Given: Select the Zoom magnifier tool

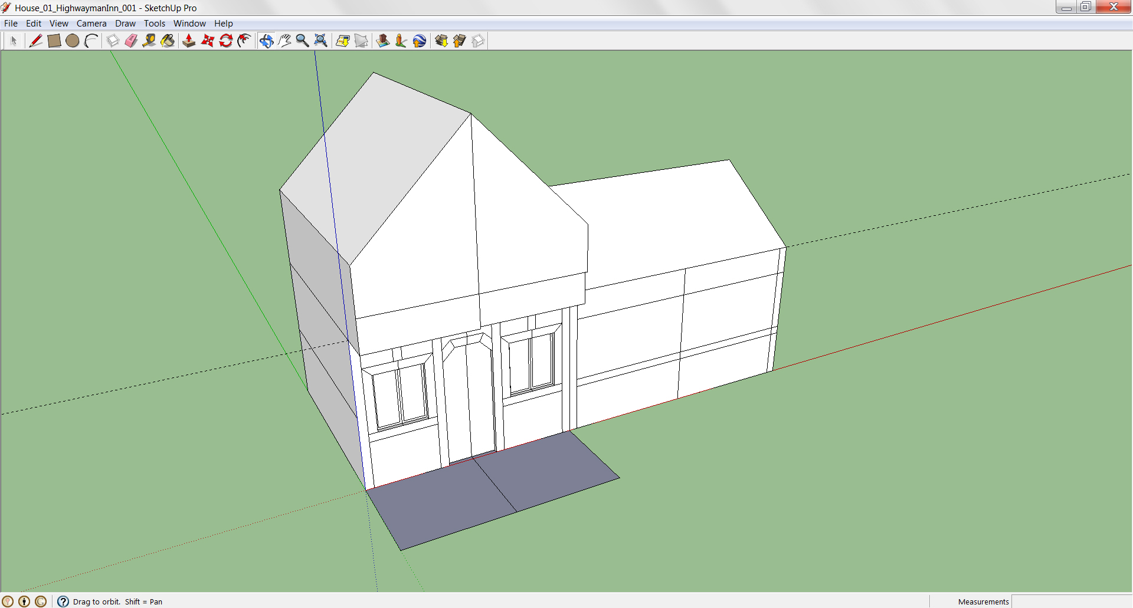Looking at the screenshot, I should [x=302, y=41].
